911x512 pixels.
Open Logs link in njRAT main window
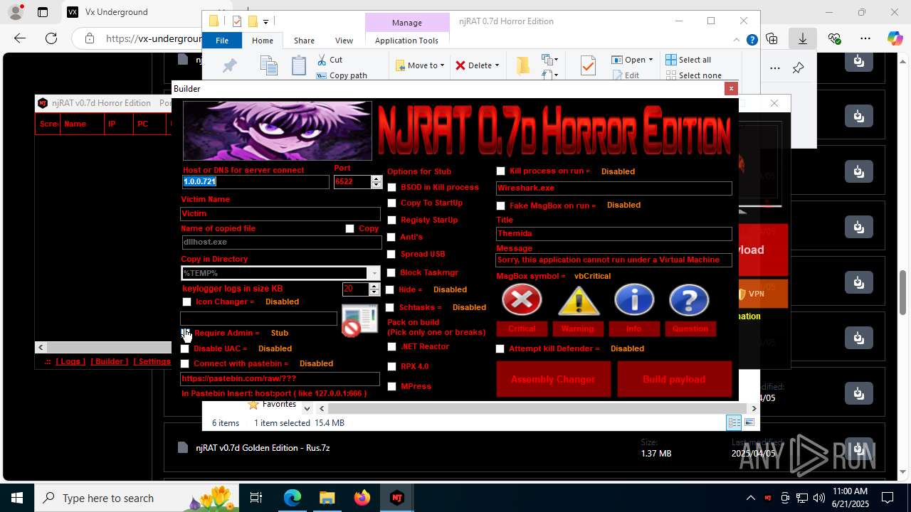tap(70, 361)
